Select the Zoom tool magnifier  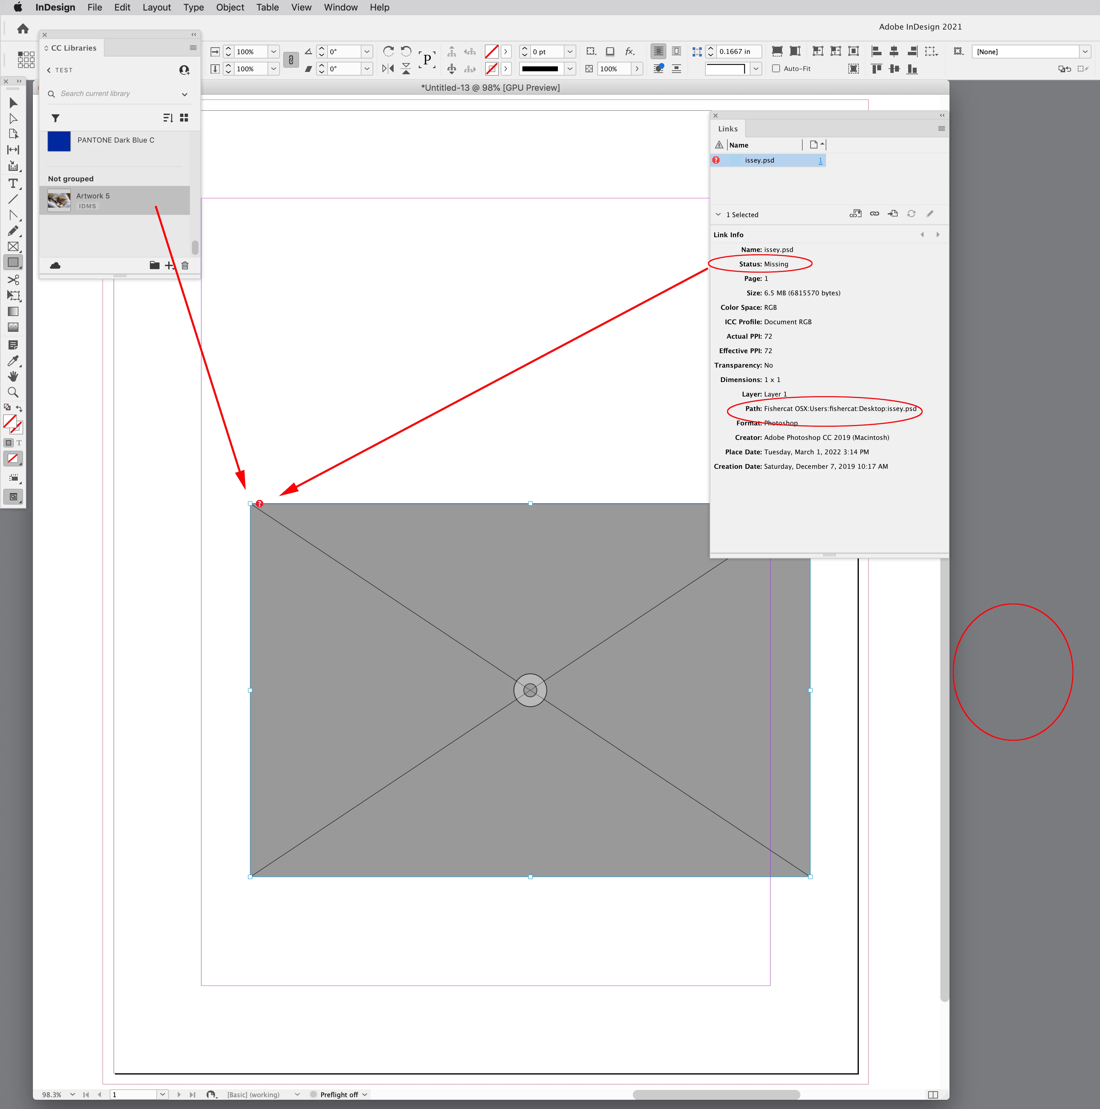12,393
